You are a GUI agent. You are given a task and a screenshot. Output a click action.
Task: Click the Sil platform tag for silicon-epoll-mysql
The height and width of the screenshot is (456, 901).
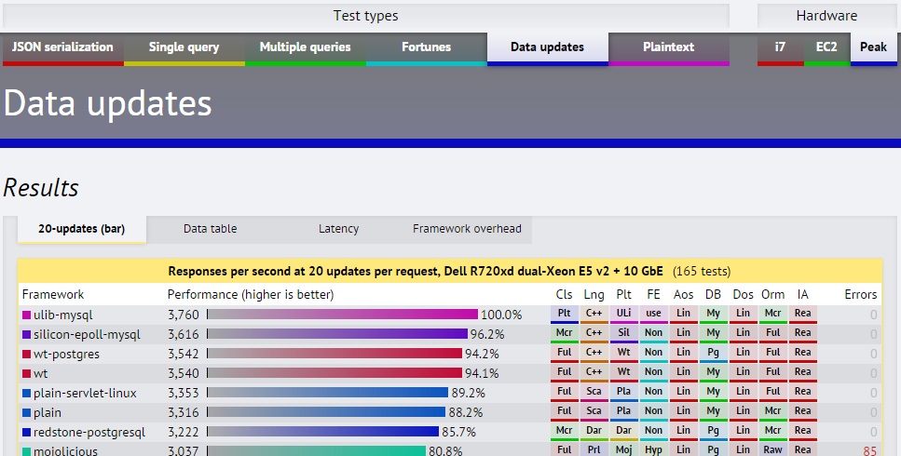click(x=624, y=333)
